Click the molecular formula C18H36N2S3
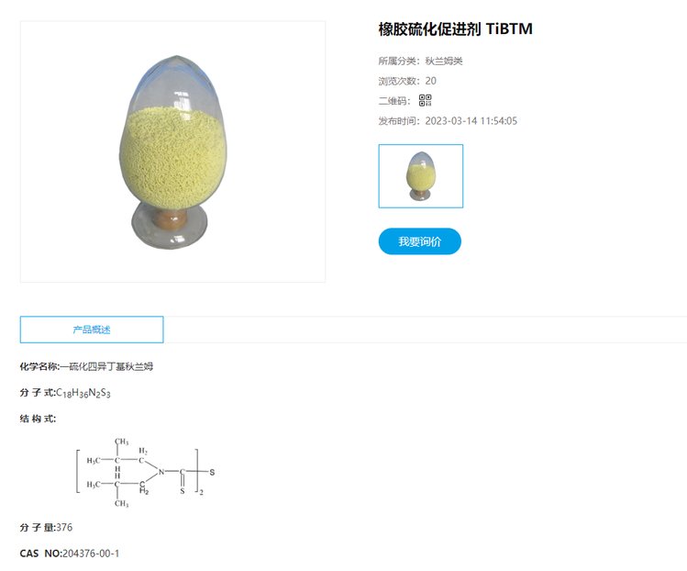 [83, 393]
